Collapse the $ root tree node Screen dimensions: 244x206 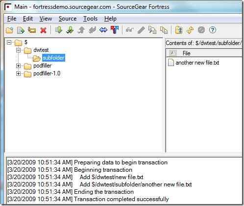pyautogui.click(x=9, y=43)
